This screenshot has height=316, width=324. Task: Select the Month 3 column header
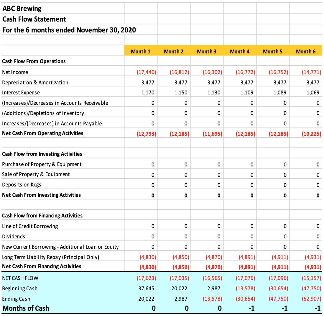point(207,51)
